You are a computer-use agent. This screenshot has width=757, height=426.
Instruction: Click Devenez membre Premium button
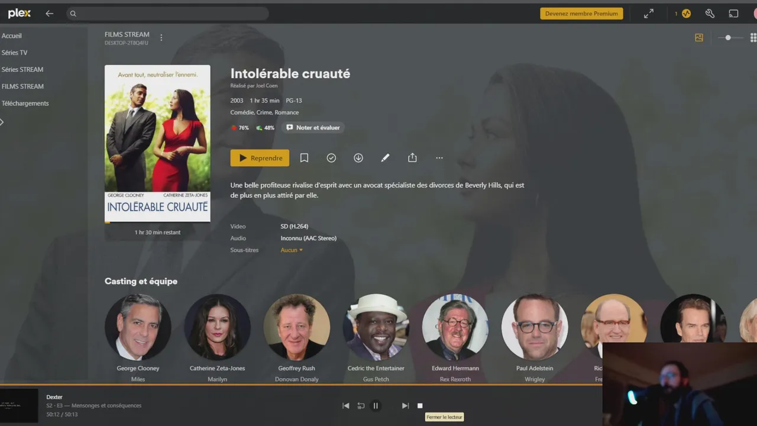pyautogui.click(x=581, y=13)
